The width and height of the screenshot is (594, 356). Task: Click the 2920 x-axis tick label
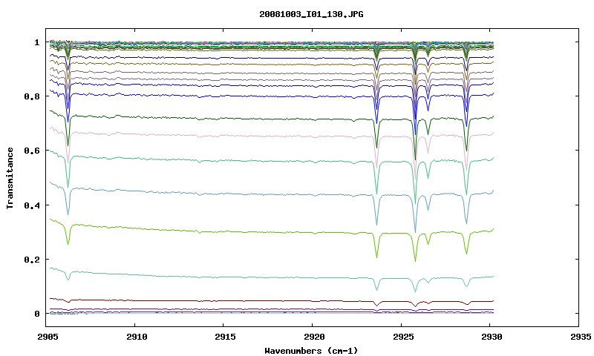[314, 337]
